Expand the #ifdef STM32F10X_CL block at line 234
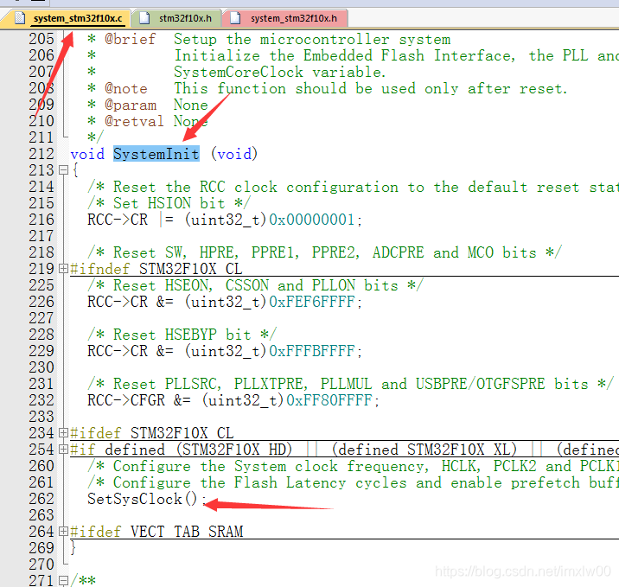This screenshot has height=587, width=619. (63, 433)
